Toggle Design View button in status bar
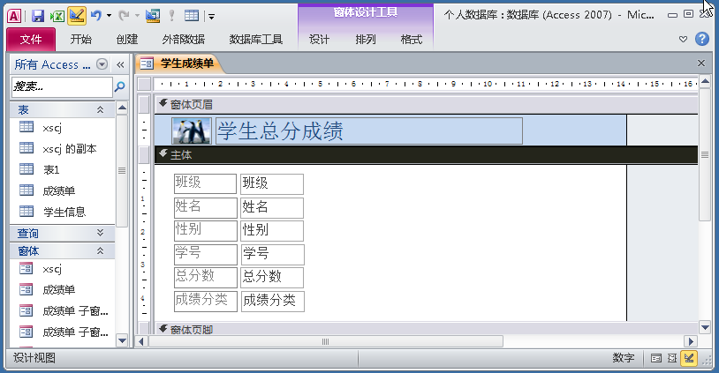 [689, 358]
